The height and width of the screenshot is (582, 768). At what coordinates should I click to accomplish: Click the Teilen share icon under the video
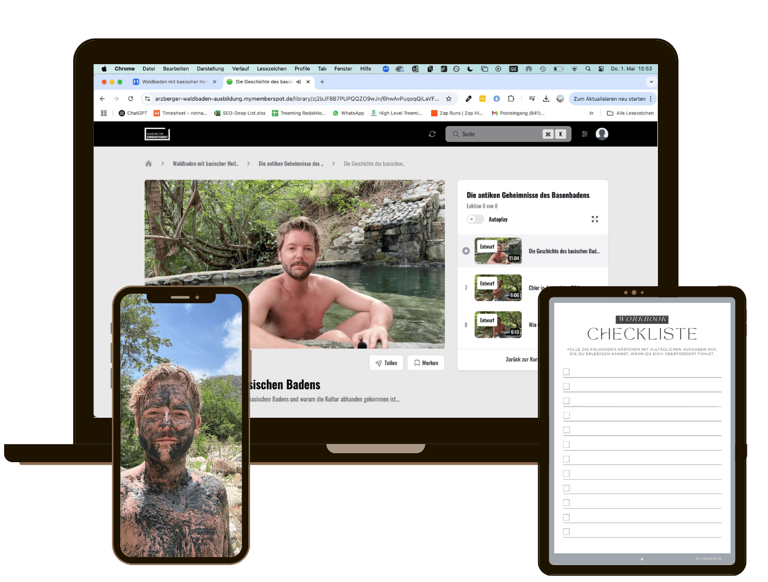pos(379,363)
